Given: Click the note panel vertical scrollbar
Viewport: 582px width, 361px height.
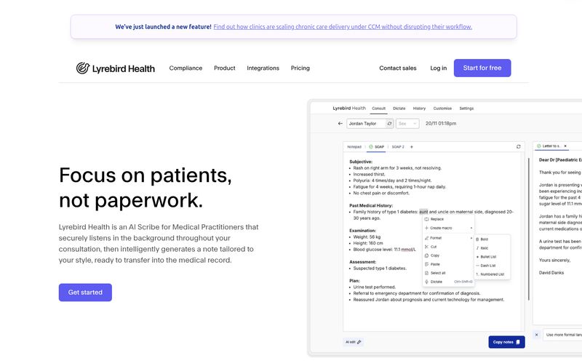Looking at the screenshot, I should (529, 229).
